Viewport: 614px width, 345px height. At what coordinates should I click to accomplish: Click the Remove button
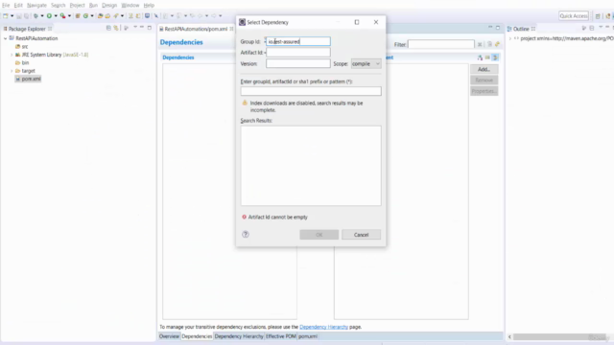point(484,80)
